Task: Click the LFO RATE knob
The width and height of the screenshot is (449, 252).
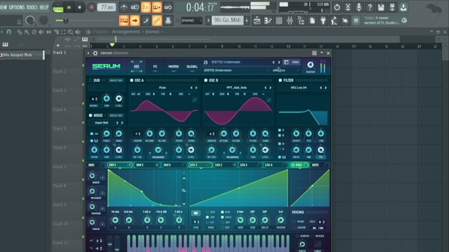Action: (240, 220)
